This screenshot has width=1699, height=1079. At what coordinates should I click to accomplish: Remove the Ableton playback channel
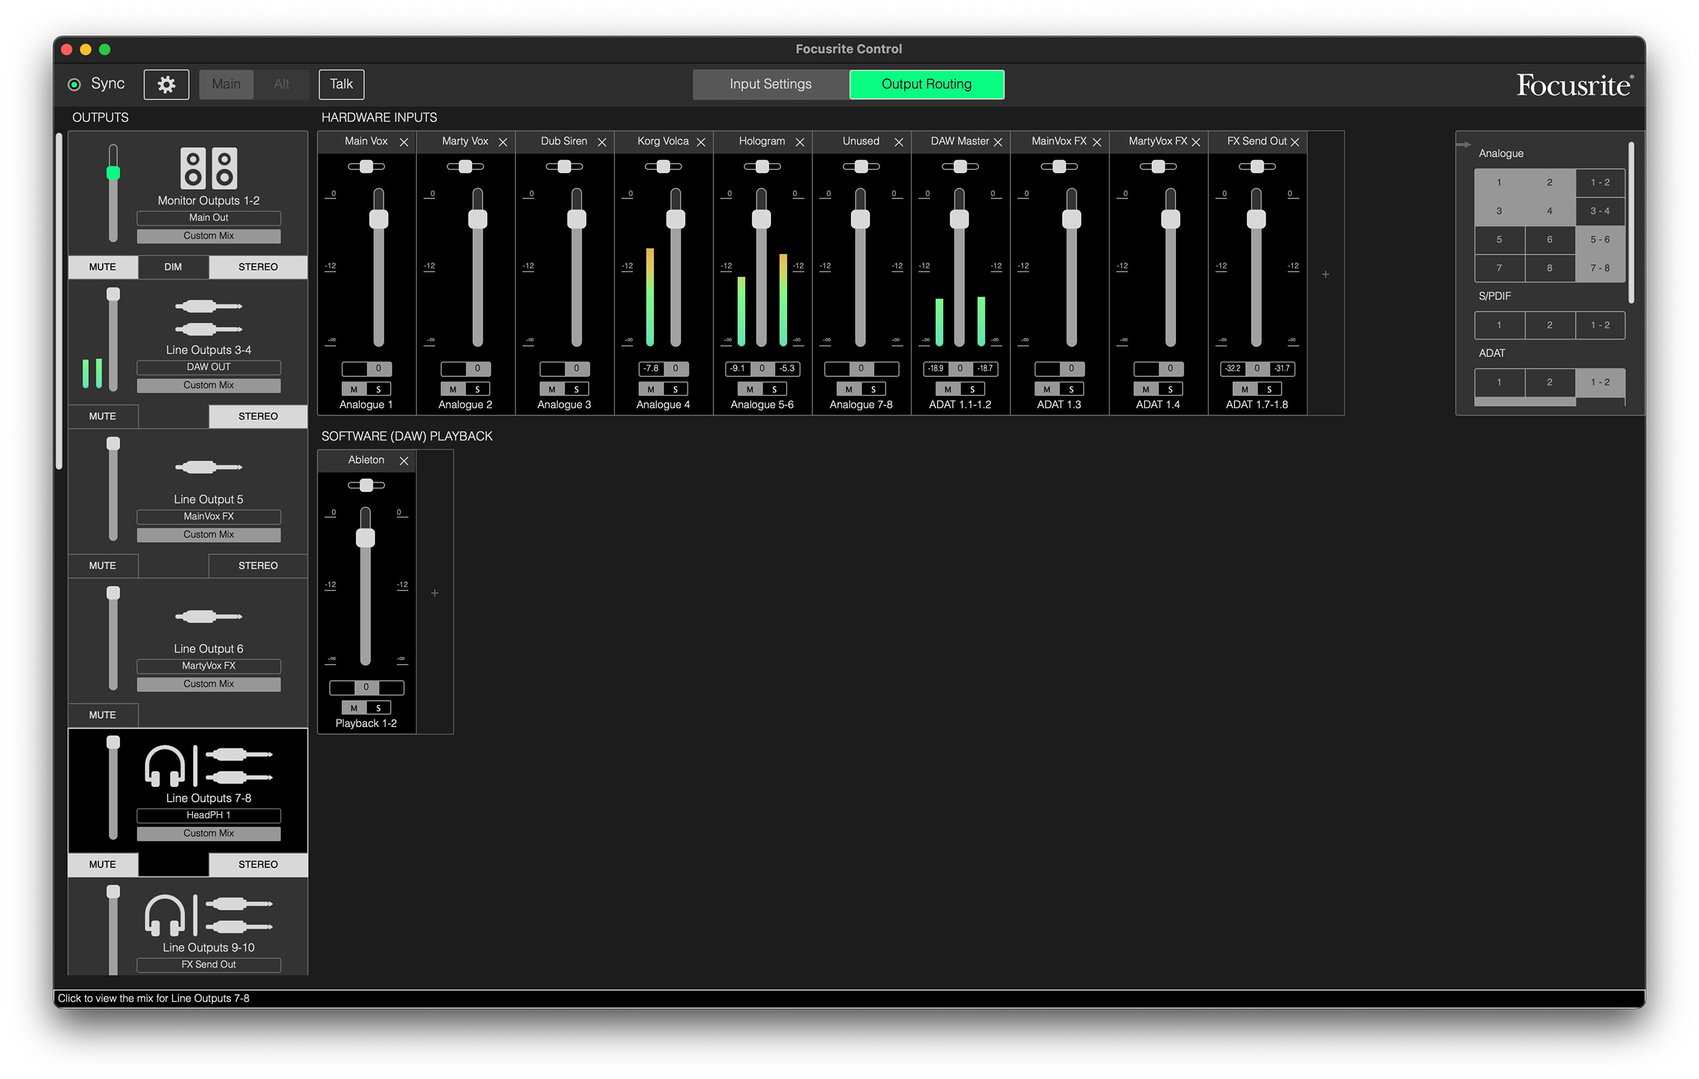(404, 461)
